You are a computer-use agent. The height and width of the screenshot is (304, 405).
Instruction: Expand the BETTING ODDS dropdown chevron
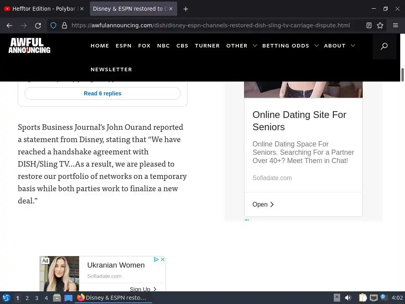(316, 46)
